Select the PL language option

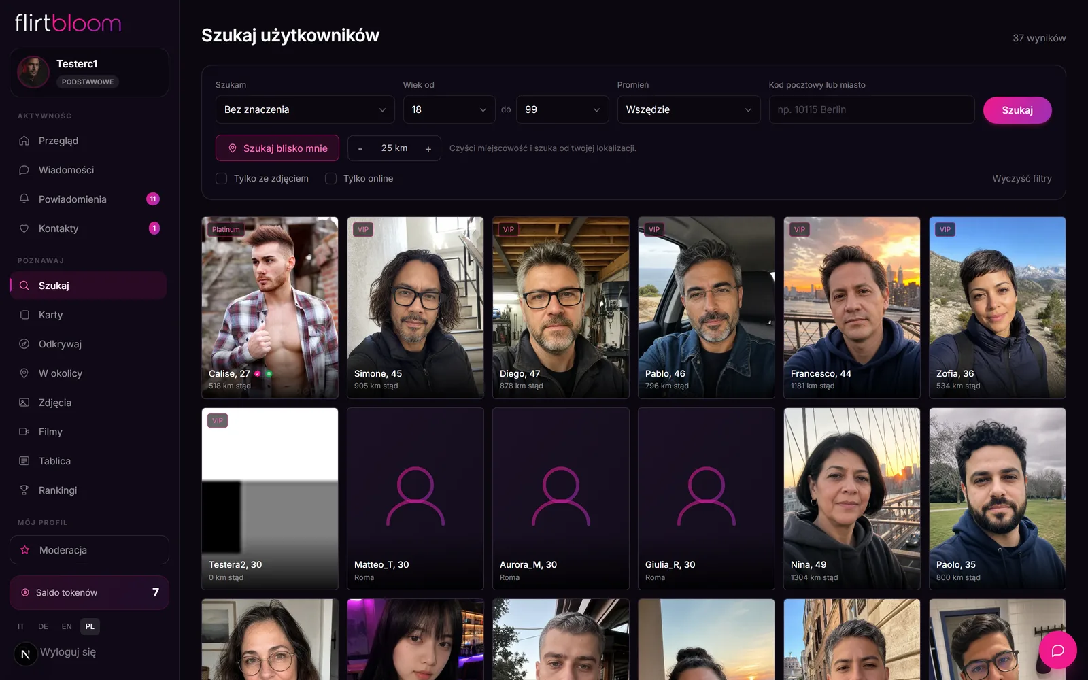(x=90, y=626)
